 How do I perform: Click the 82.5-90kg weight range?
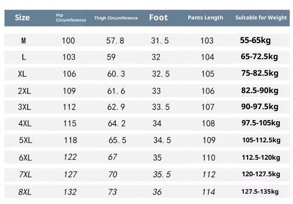pos(259,90)
